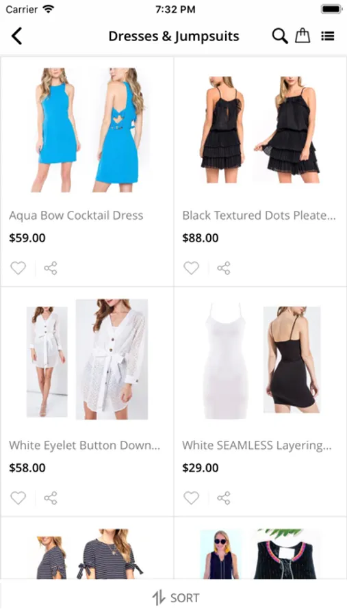Viewport: 347px width, 616px height.
Task: Select the black embroidered-neckline dress thumbnail
Action: pos(260,554)
